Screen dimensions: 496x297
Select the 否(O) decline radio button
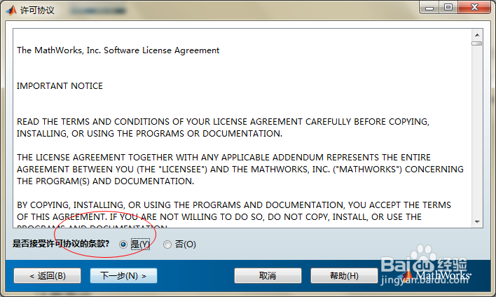coord(167,244)
